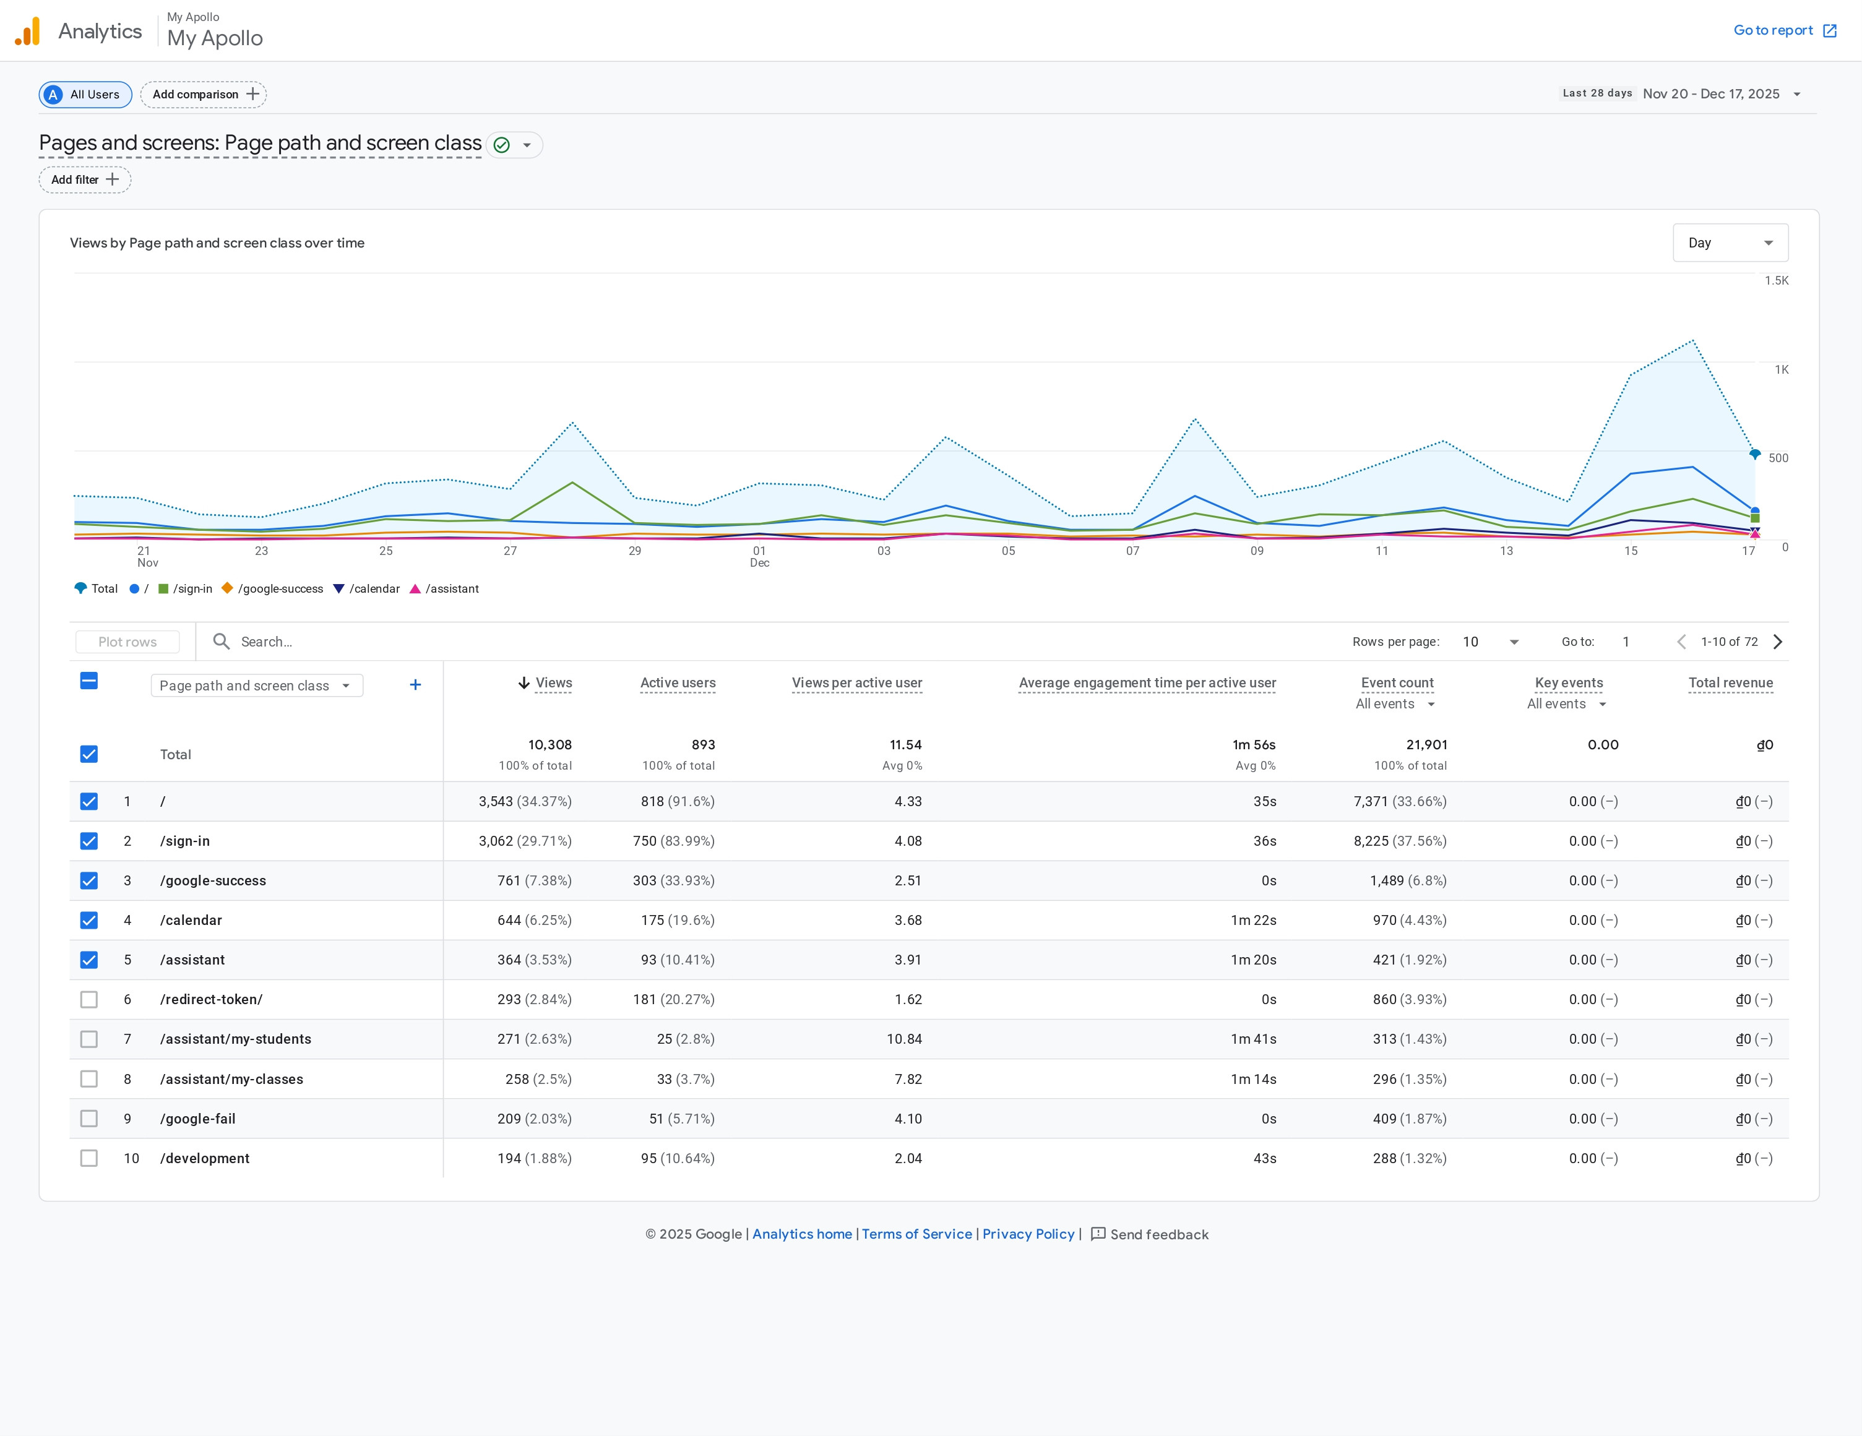The height and width of the screenshot is (1436, 1862).
Task: Open the Privacy Policy link
Action: [x=1028, y=1234]
